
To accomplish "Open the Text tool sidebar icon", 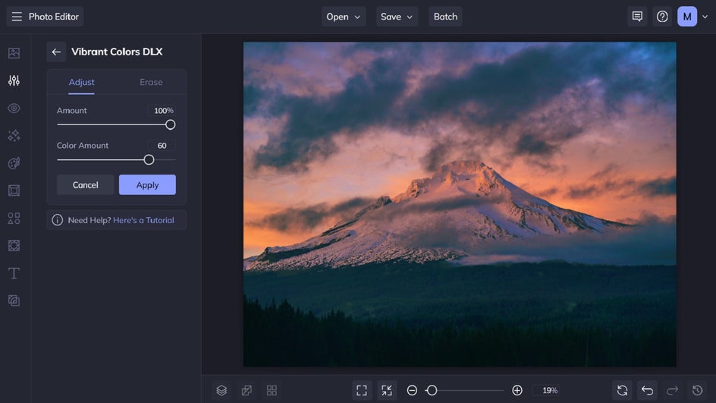I will point(14,273).
